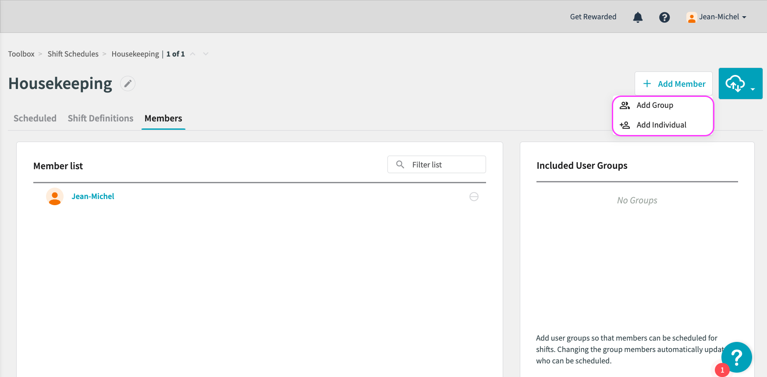Viewport: 767px width, 377px height.
Task: Remove Jean-Michel using the minus circle icon
Action: point(474,197)
